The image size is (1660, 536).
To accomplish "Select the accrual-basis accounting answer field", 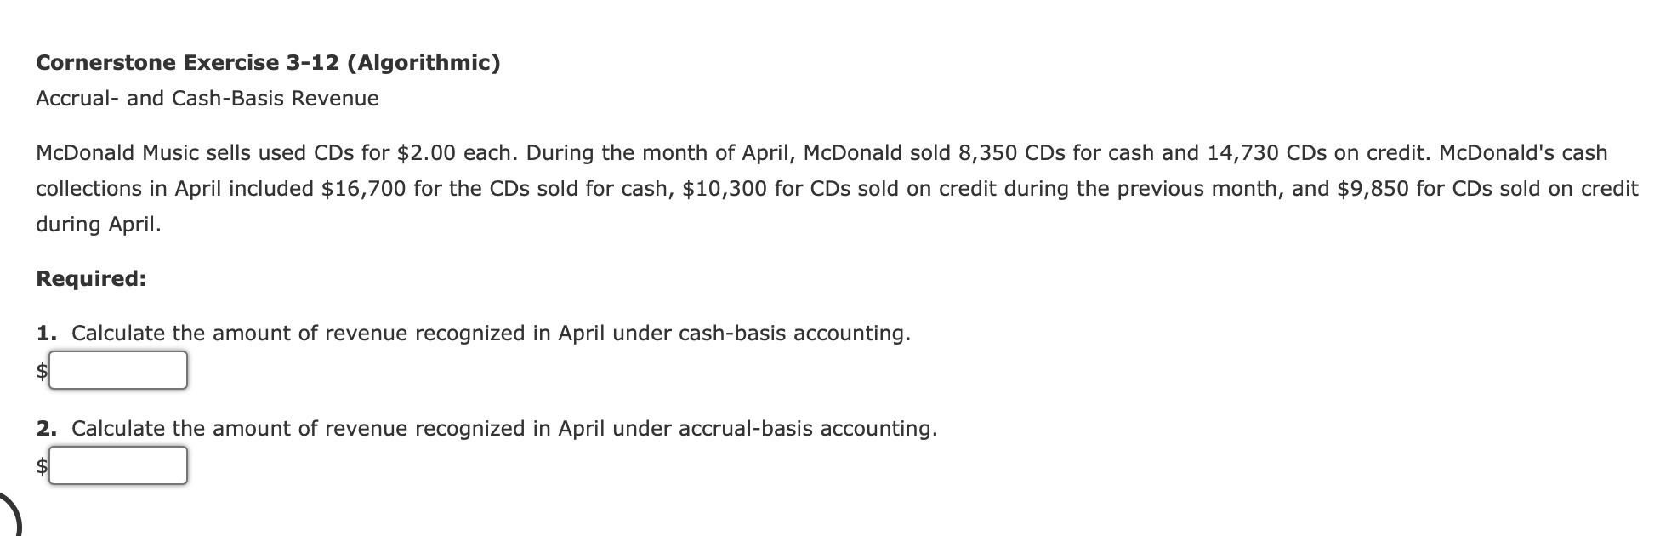I will point(118,465).
